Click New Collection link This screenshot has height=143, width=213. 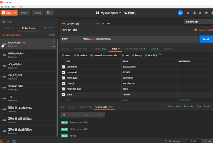(x=12, y=35)
